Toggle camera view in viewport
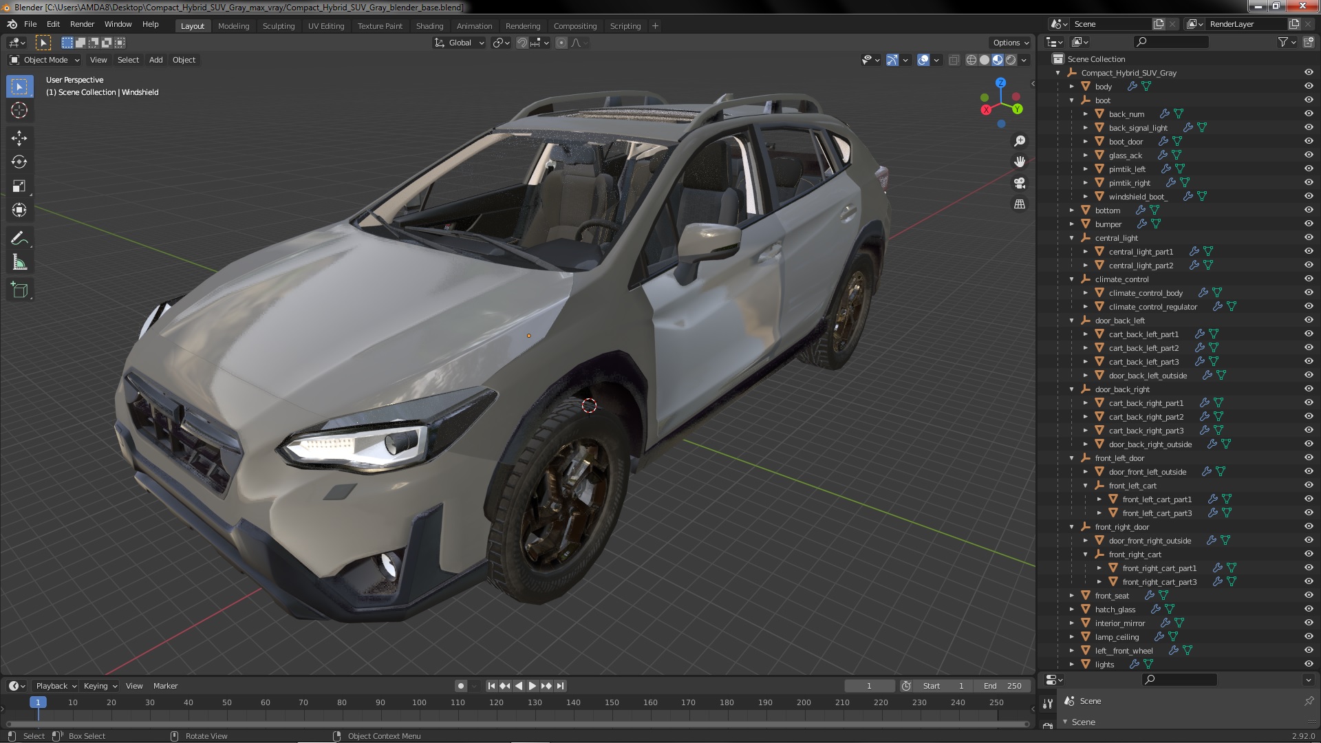This screenshot has height=743, width=1321. coord(1020,184)
